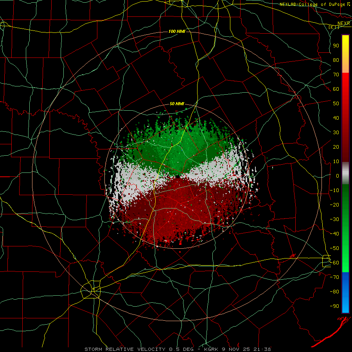Click the 90 value on velocity scale
The image size is (352, 352).
coord(336,46)
